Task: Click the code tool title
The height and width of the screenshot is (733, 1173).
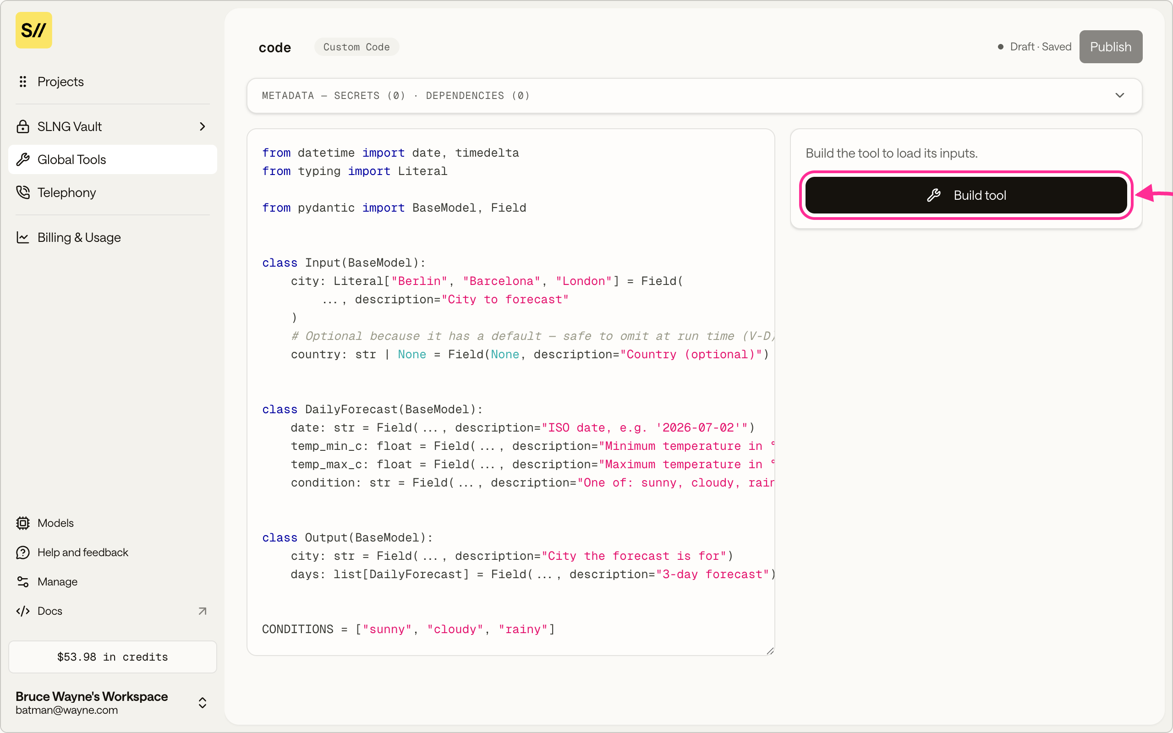Action: tap(275, 48)
